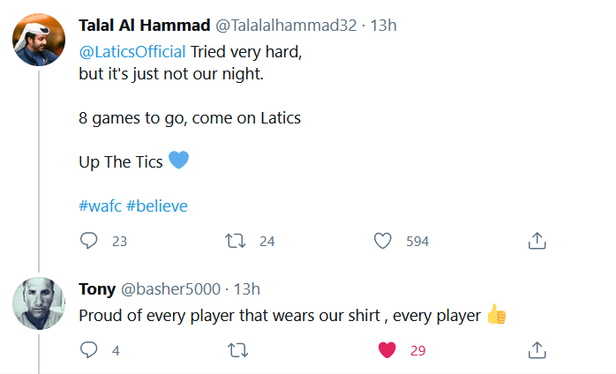The width and height of the screenshot is (616, 374).
Task: Open the #wafc hashtag
Action: [100, 206]
